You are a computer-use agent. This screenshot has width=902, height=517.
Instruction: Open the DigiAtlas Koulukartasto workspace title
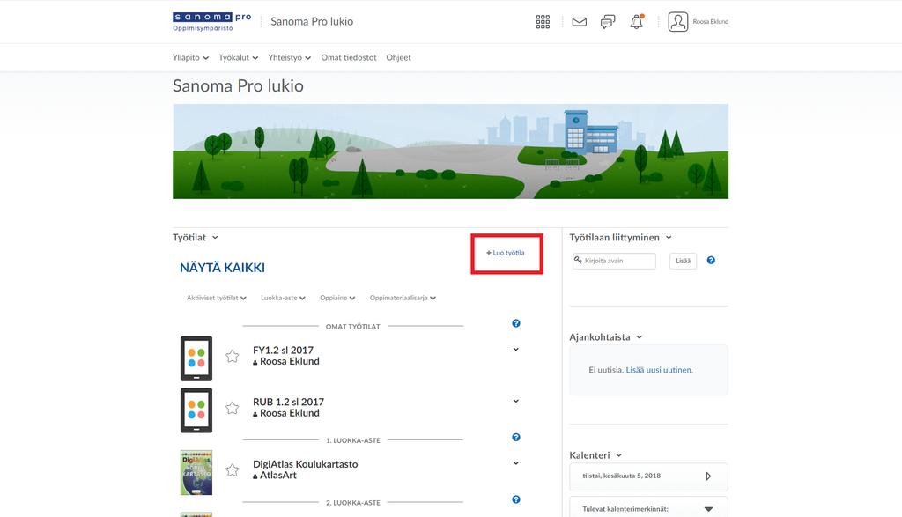[x=305, y=464]
